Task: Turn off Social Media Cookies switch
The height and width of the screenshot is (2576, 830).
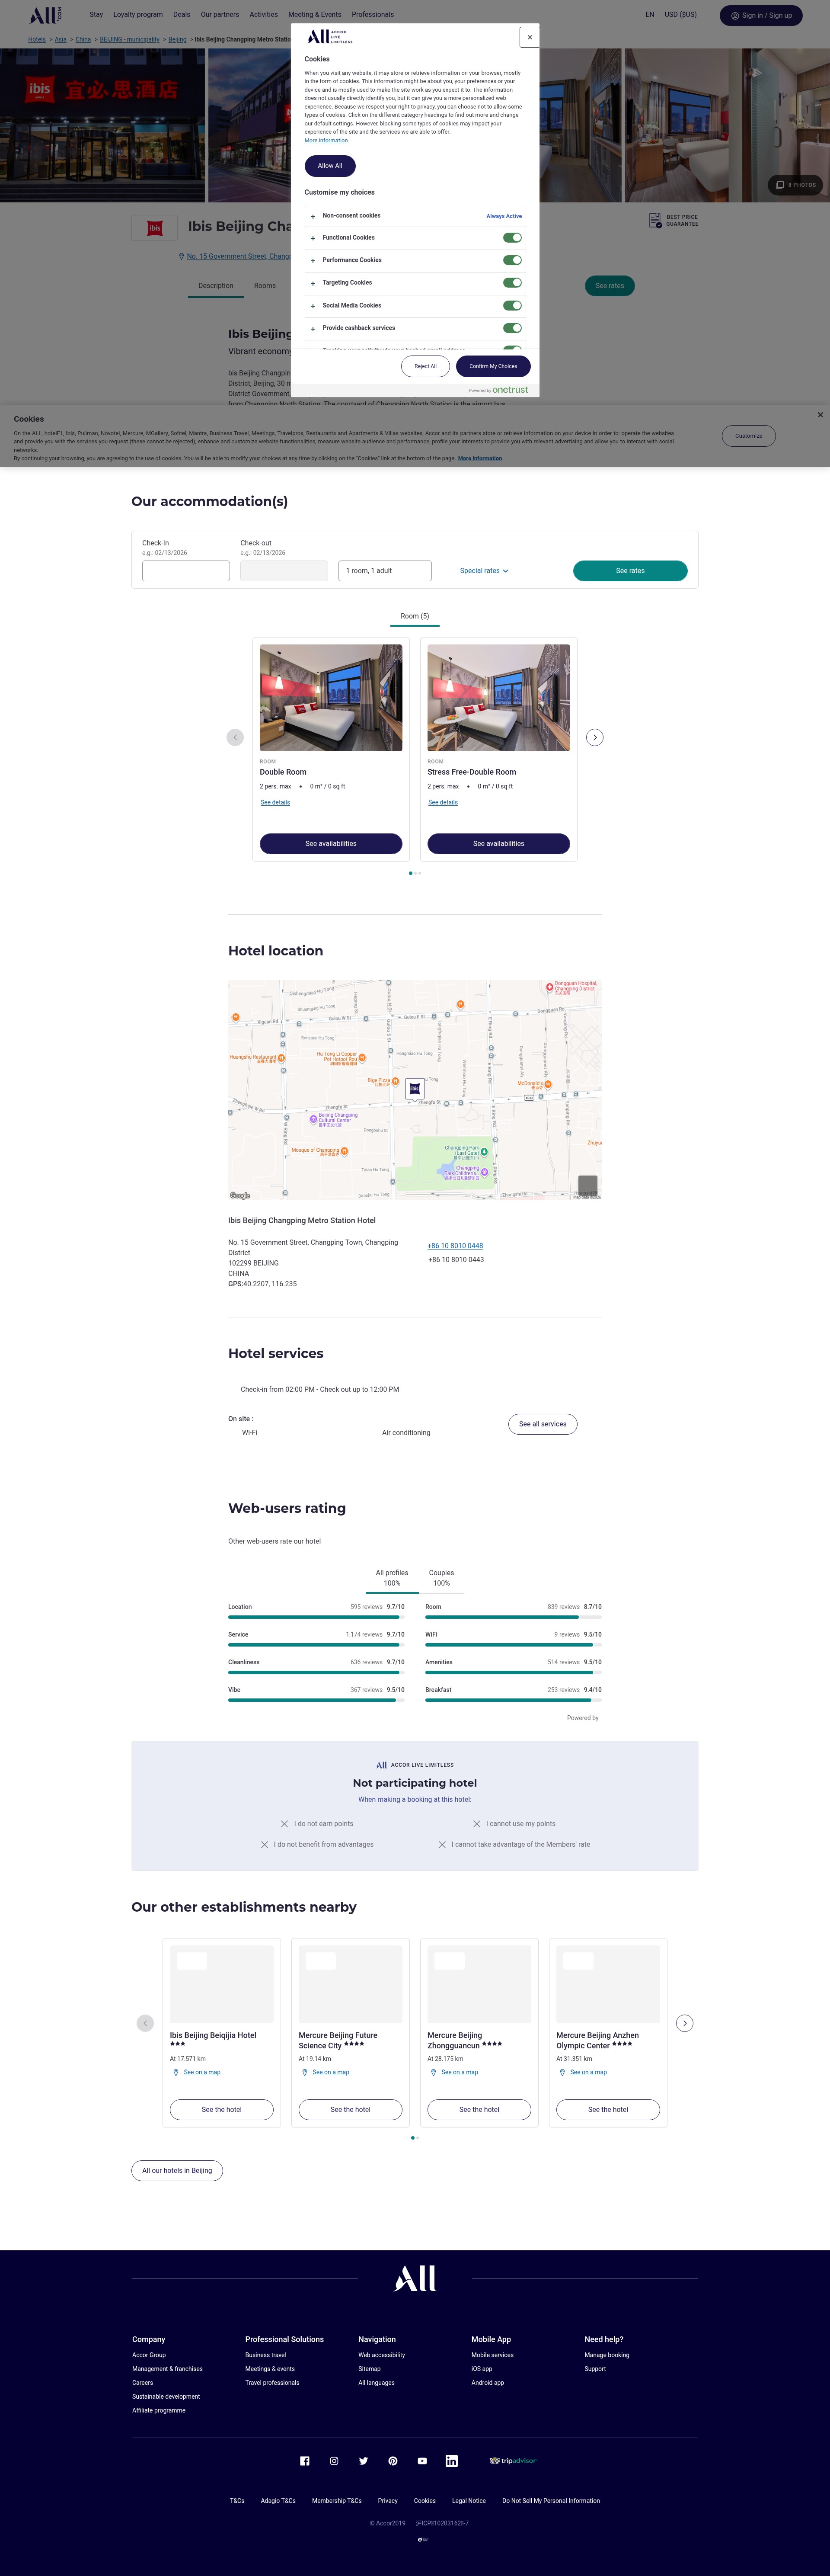Action: 512,306
